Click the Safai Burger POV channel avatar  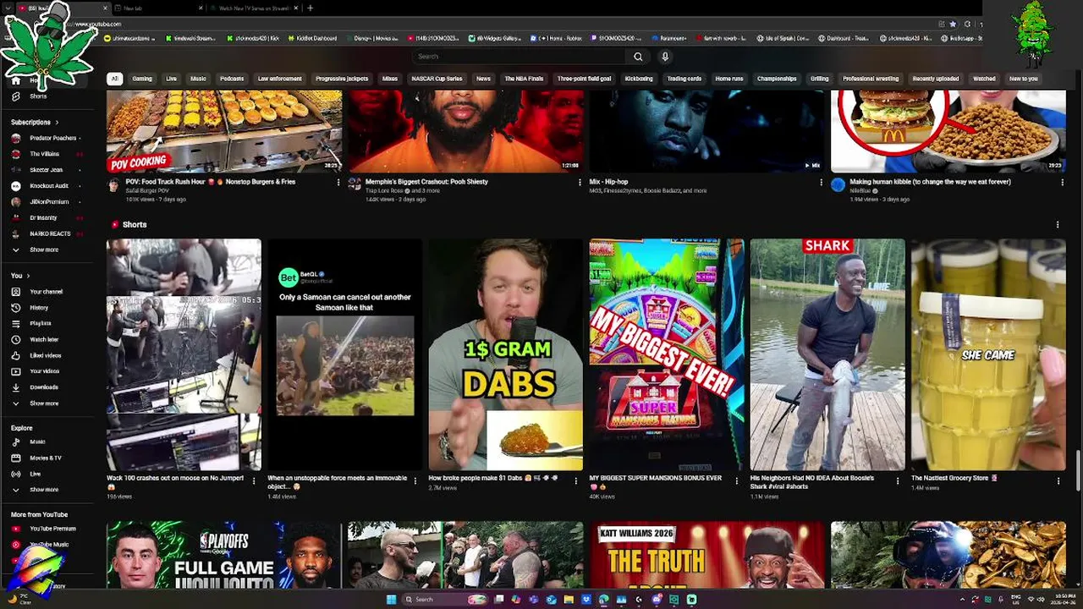pos(114,185)
